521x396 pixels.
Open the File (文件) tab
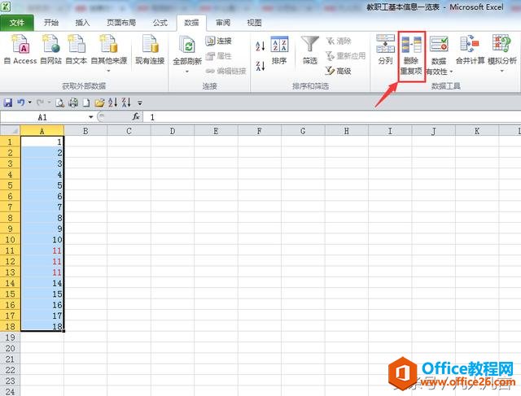(16, 23)
